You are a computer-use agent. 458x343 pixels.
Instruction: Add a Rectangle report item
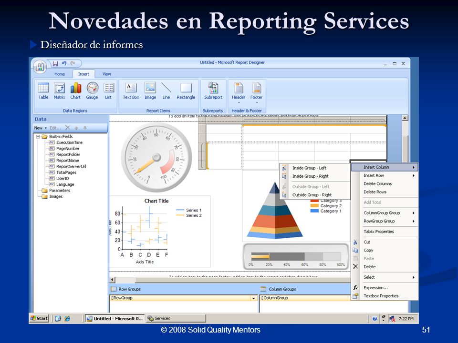pos(186,91)
